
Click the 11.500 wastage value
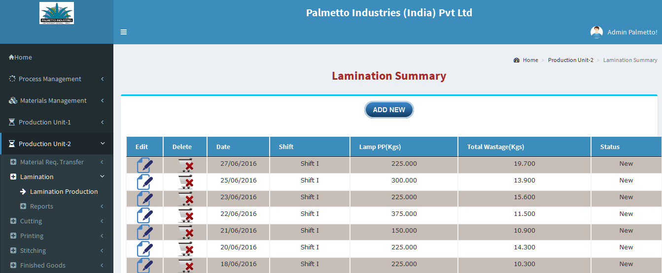pos(524,213)
